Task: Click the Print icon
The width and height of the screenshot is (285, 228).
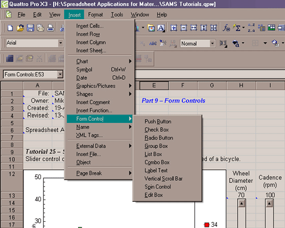Action: coord(51,28)
